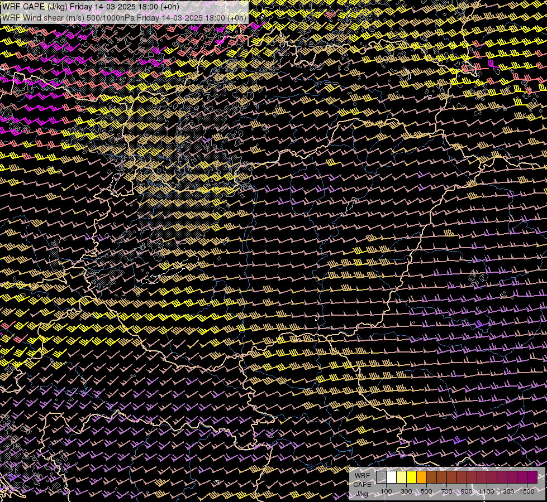Click the '1300' legend value label
Viewport: 547px width, 502px height.
(x=507, y=491)
